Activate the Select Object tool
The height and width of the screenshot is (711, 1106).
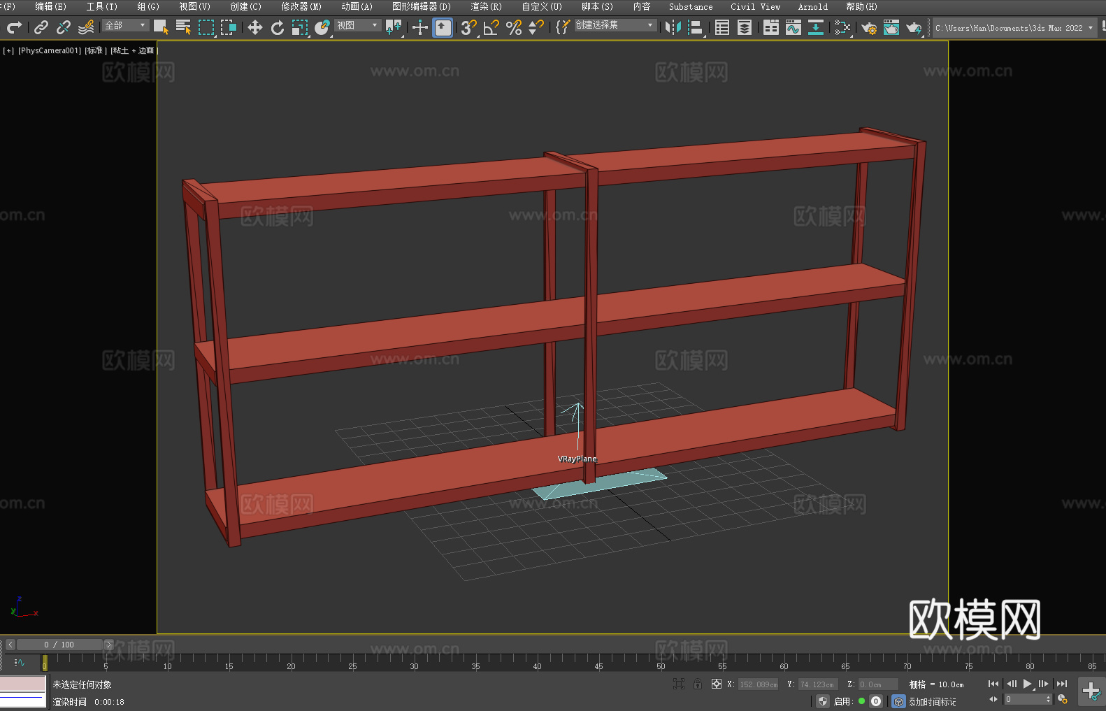point(161,27)
